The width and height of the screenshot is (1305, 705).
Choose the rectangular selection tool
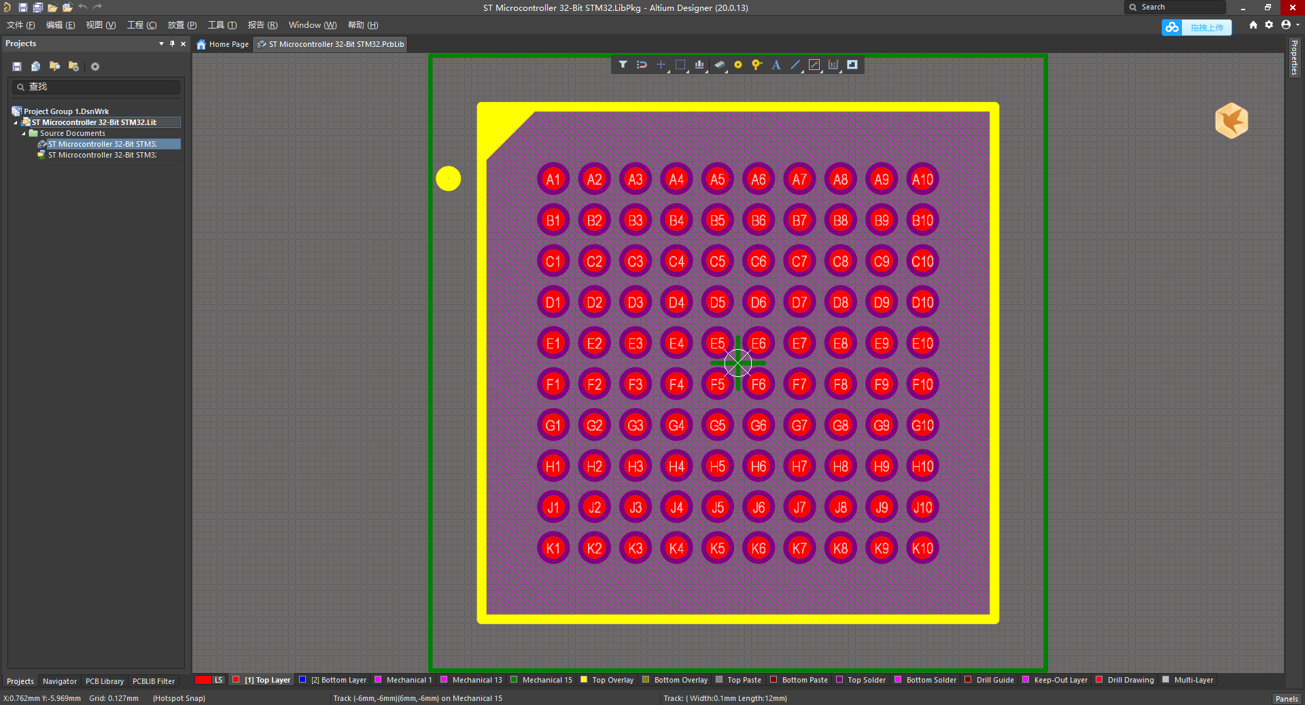pyautogui.click(x=680, y=65)
